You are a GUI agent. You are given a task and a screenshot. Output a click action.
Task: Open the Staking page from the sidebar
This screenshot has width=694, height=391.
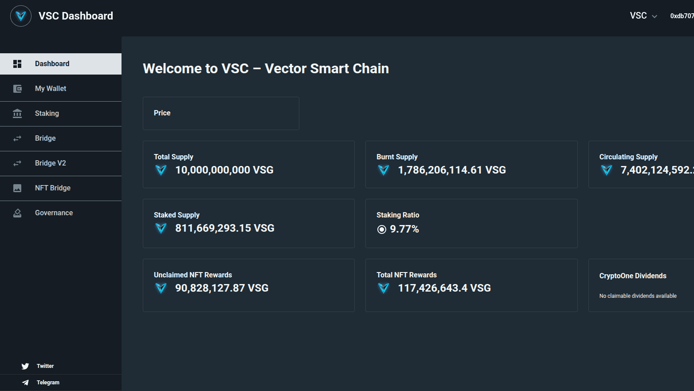tap(47, 113)
